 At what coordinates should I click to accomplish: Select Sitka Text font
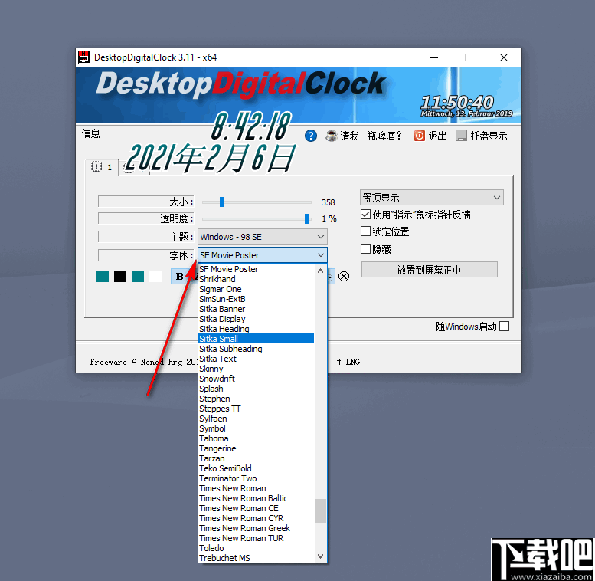(256, 359)
